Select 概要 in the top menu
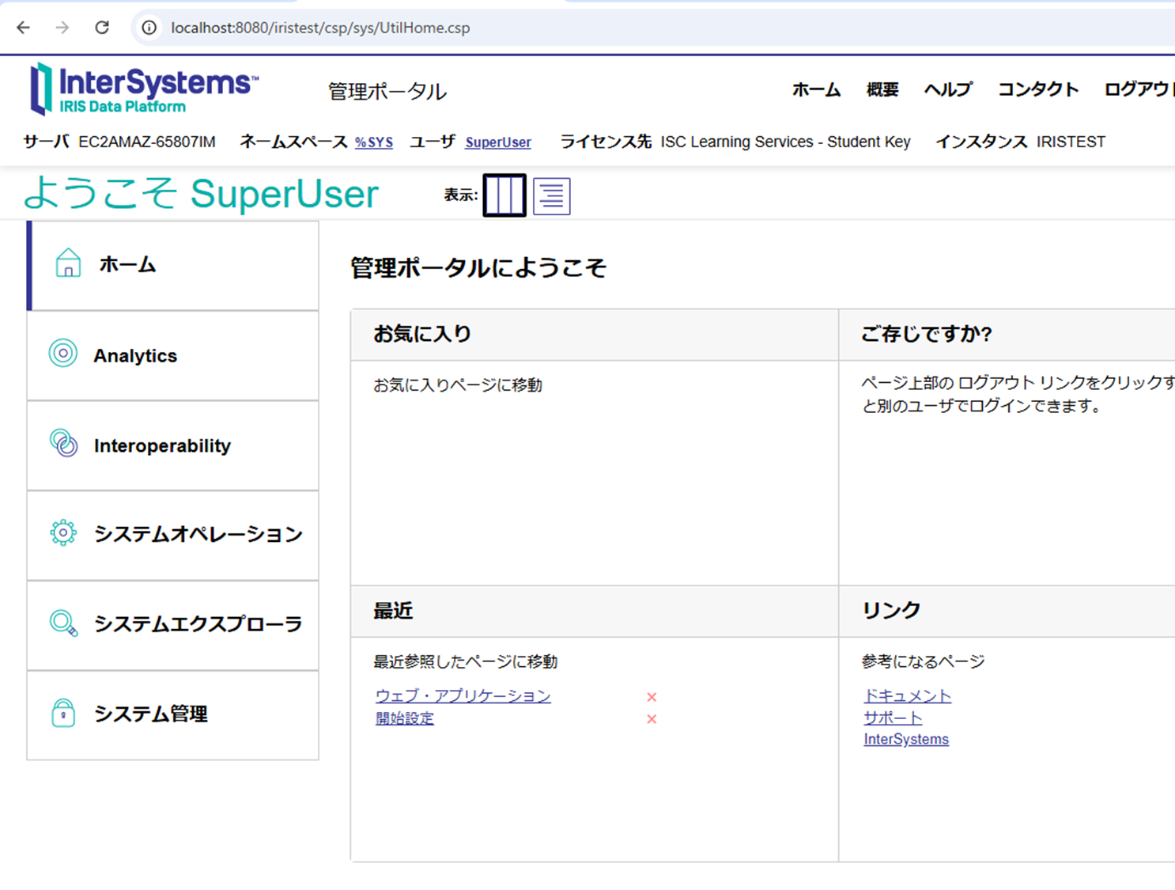Viewport: 1175px width, 890px height. pos(882,89)
